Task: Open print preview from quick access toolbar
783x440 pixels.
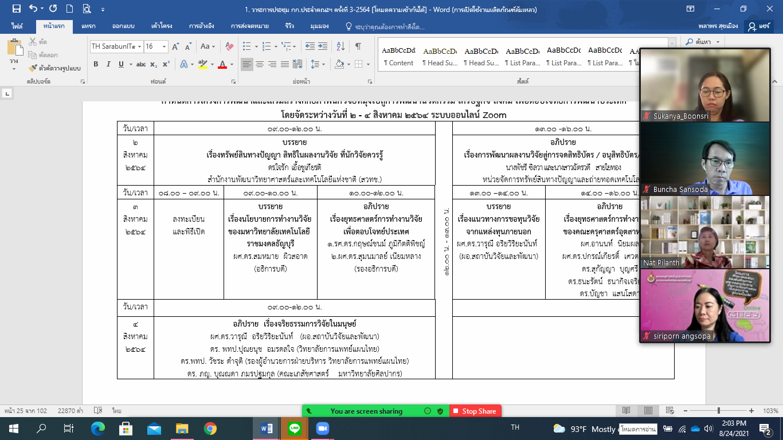Action: pyautogui.click(x=87, y=9)
